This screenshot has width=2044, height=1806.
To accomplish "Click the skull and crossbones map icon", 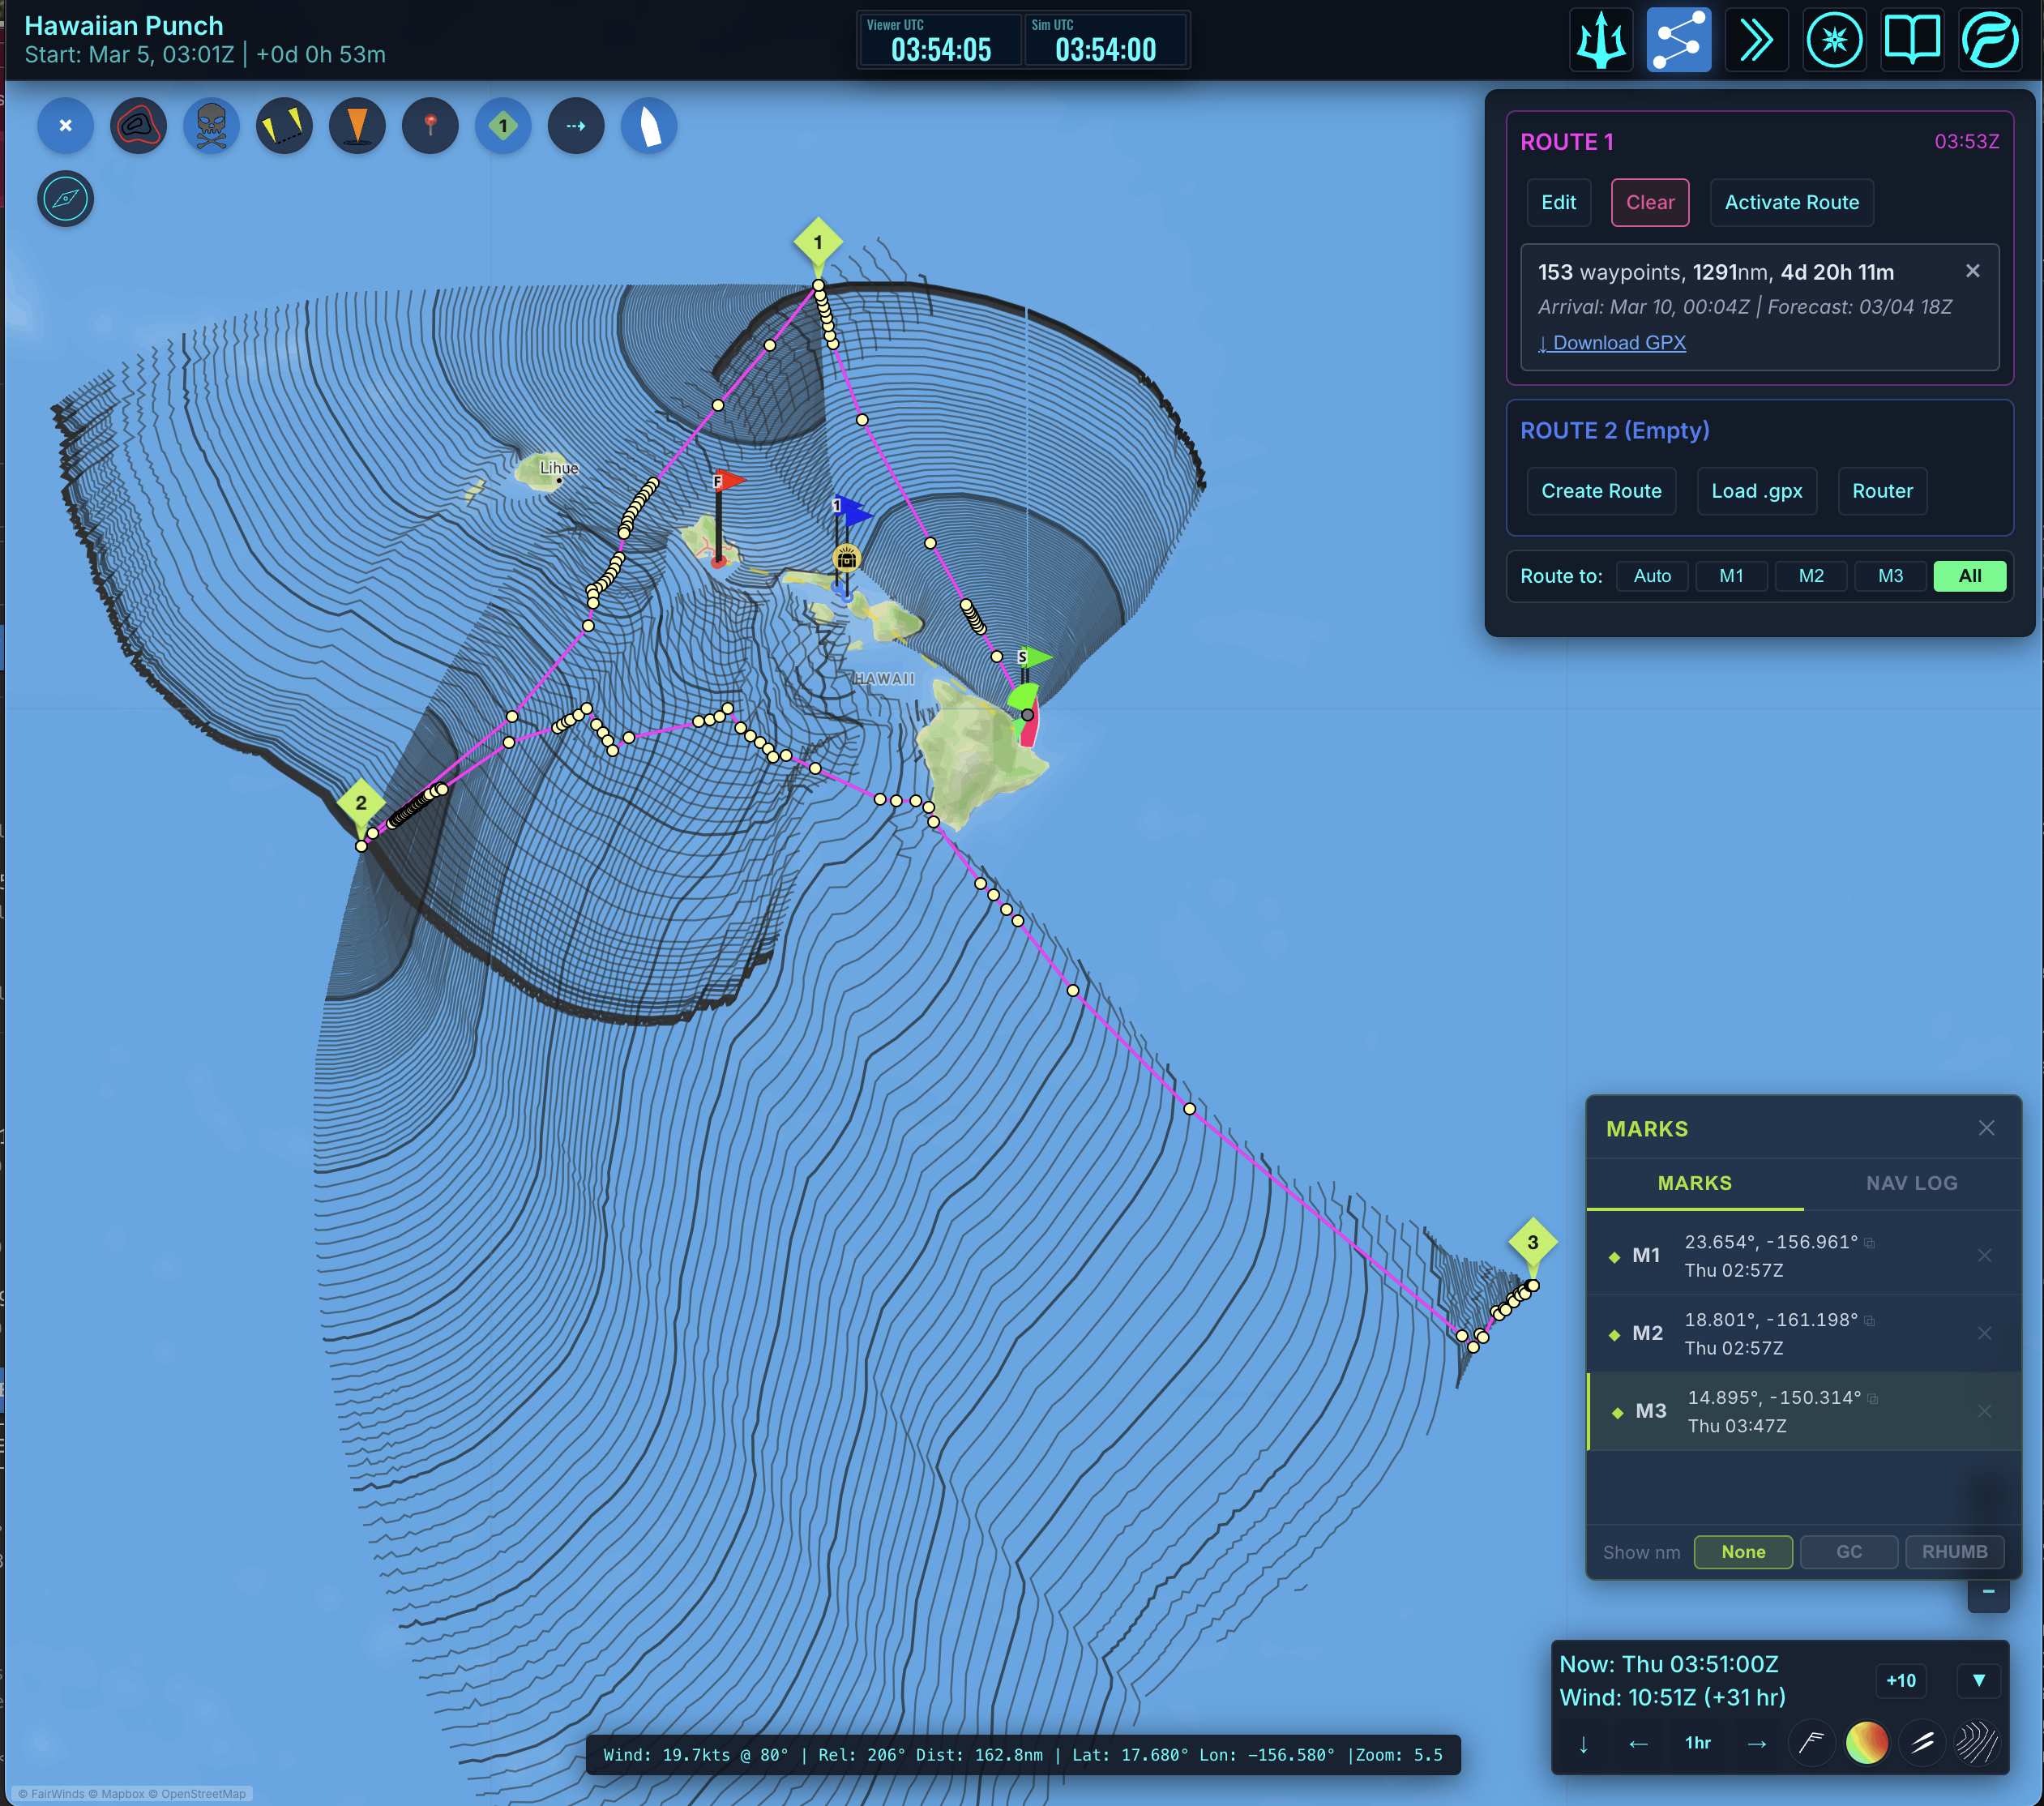I will coord(211,126).
